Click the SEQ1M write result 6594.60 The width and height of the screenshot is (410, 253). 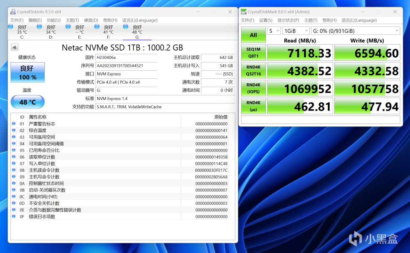click(x=367, y=53)
